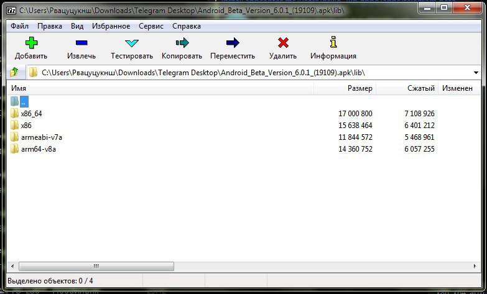The height and width of the screenshot is (294, 487).
Task: Open the Избранное menu
Action: click(x=111, y=26)
